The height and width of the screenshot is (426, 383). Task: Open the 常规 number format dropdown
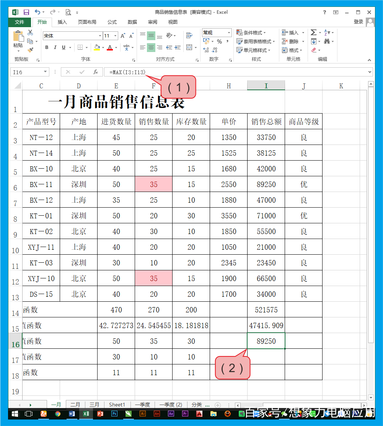229,33
